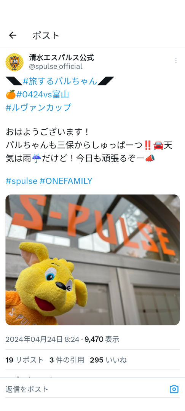
Task: Open hashtag #spulse
Action: coord(21,181)
